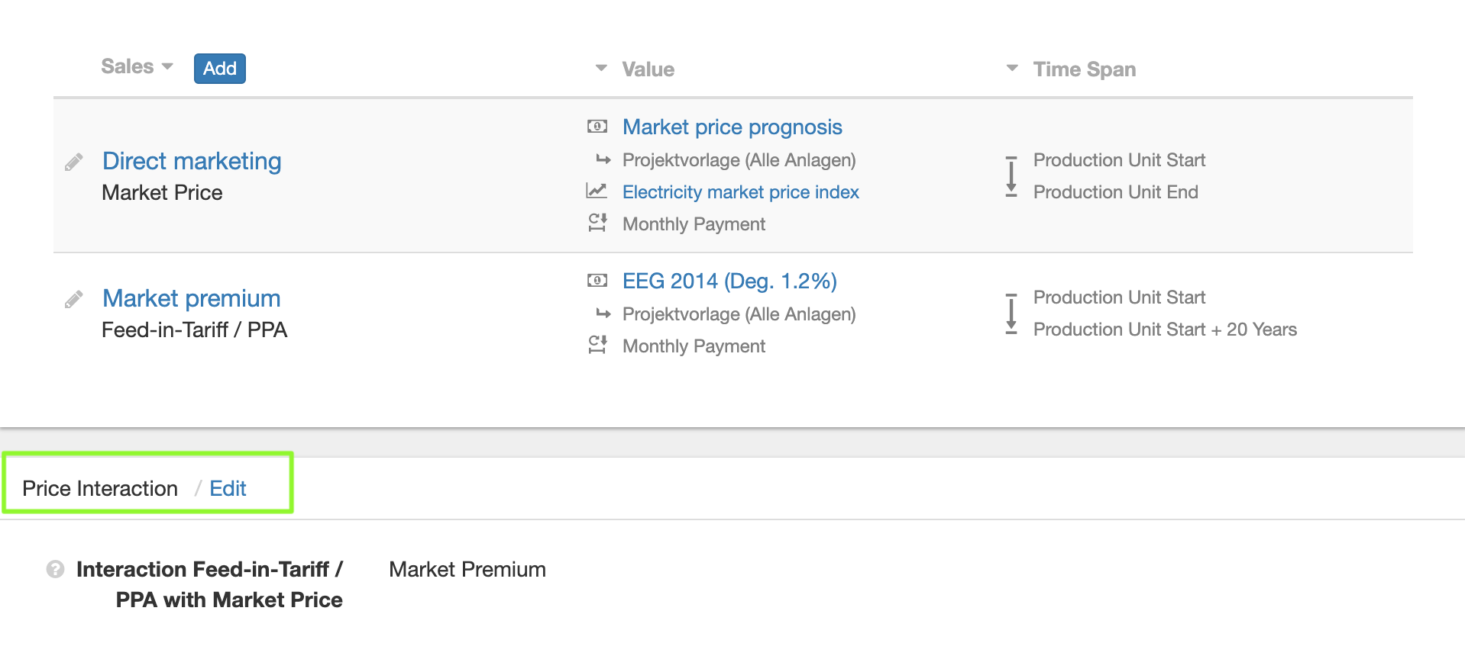The image size is (1465, 656).
Task: Click the pencil icon beside Direct marketing
Action: 74,162
